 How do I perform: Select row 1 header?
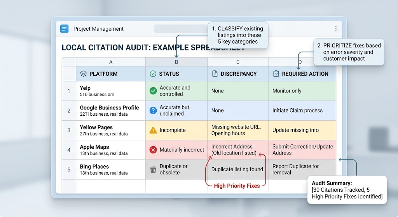point(69,91)
